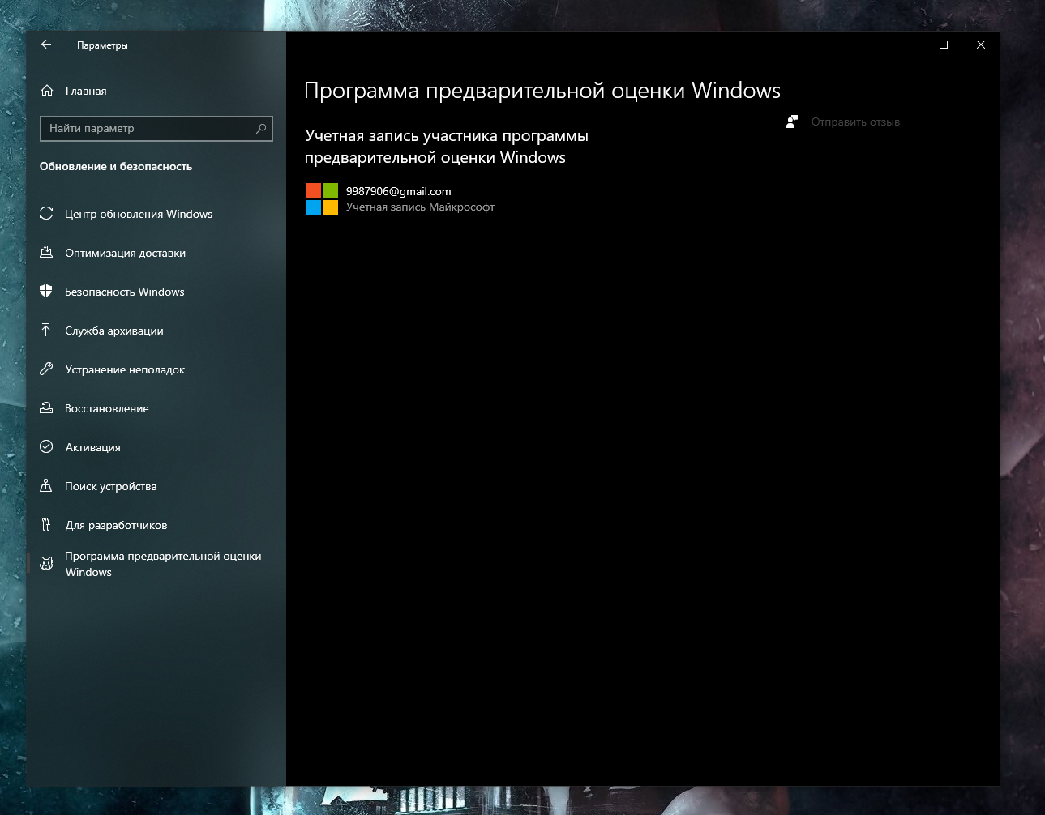Open Служба архивации page
Image resolution: width=1045 pixels, height=815 pixels.
(156, 331)
